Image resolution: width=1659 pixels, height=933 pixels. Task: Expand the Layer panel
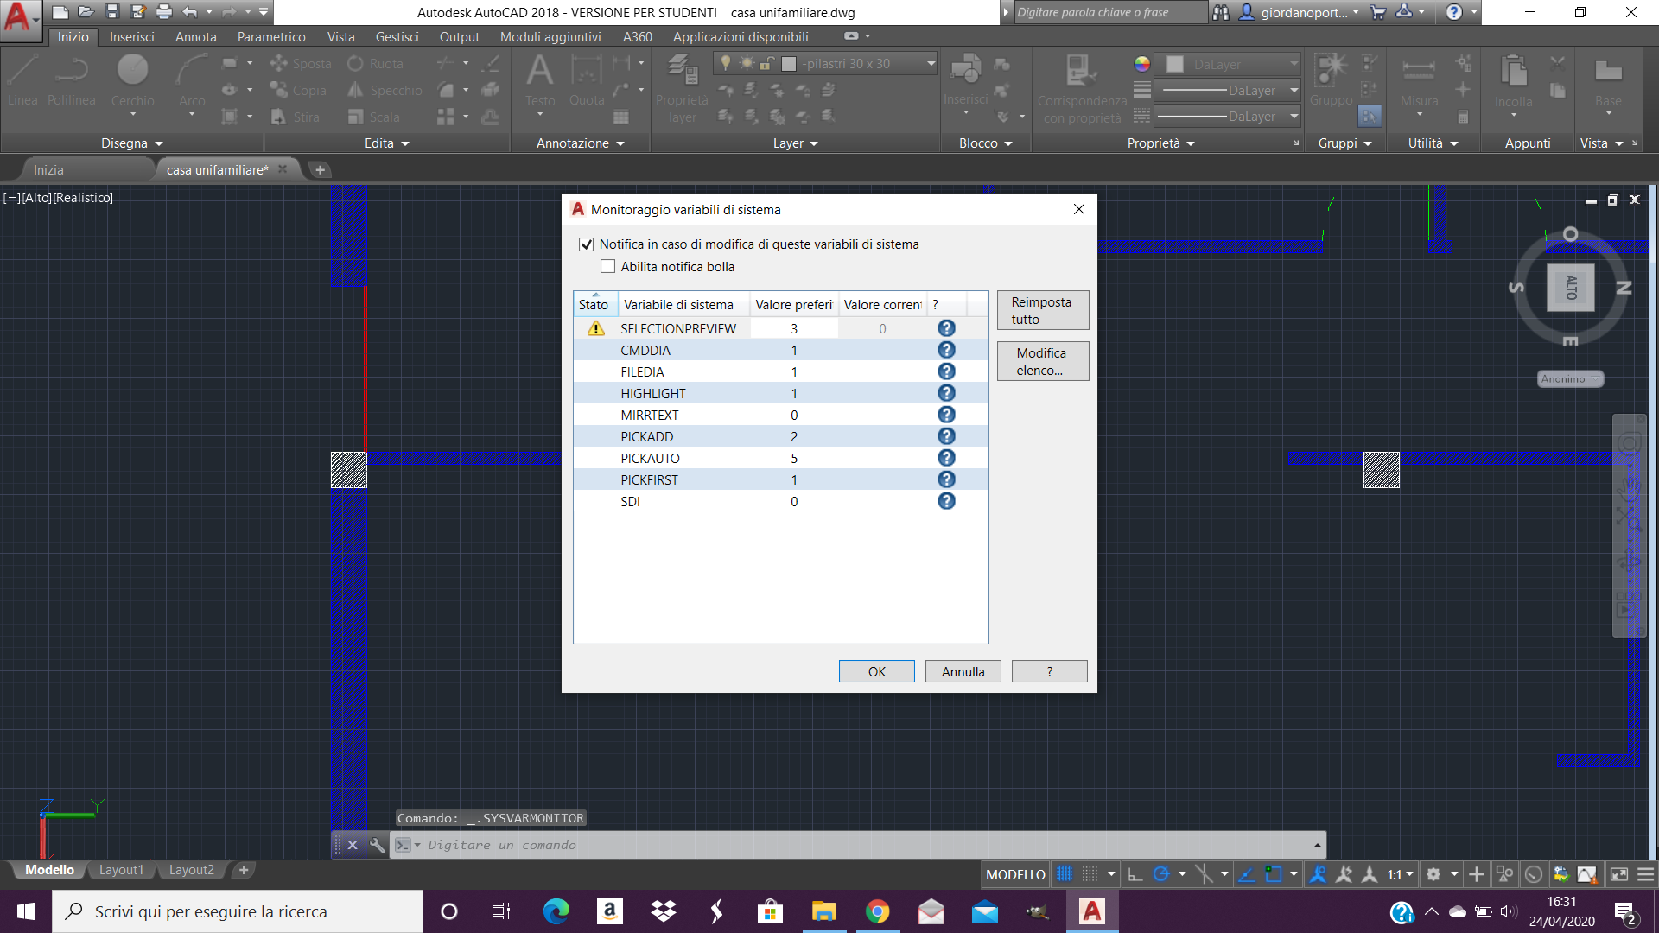pyautogui.click(x=795, y=143)
